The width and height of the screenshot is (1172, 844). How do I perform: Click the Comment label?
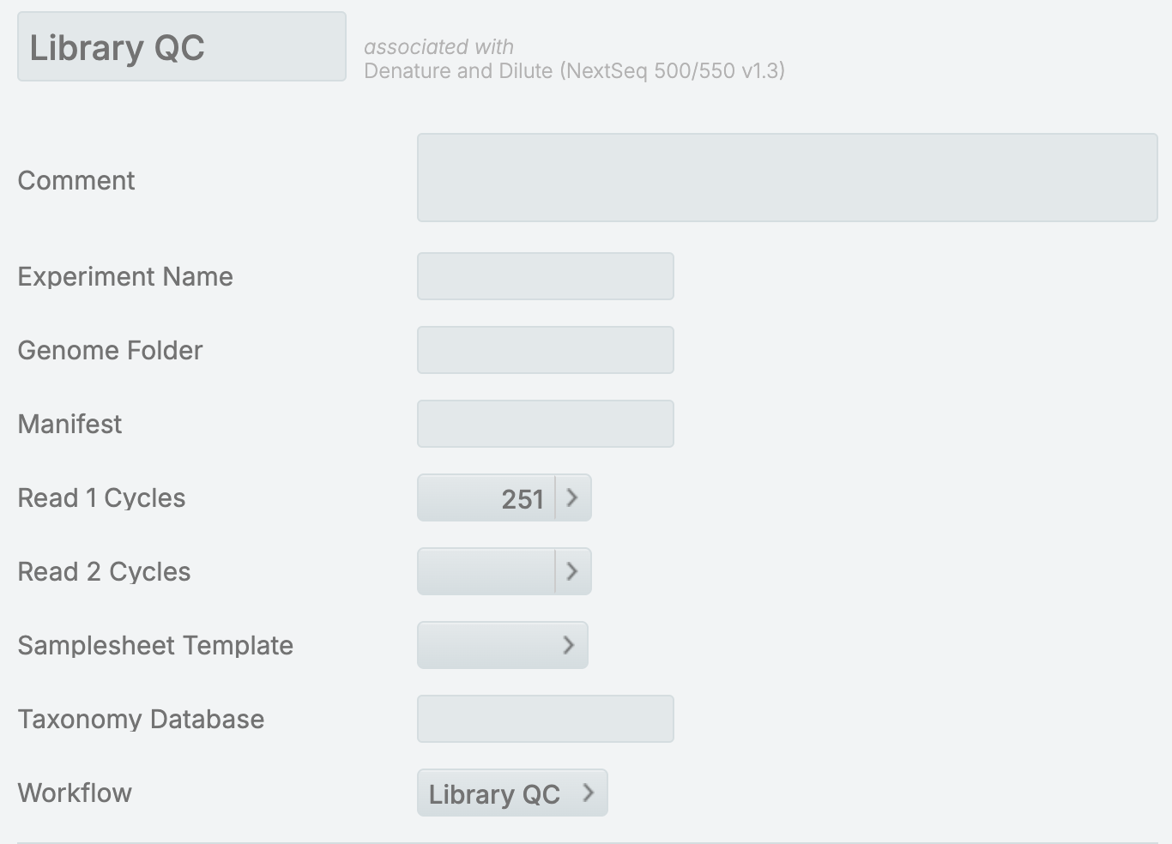click(76, 180)
